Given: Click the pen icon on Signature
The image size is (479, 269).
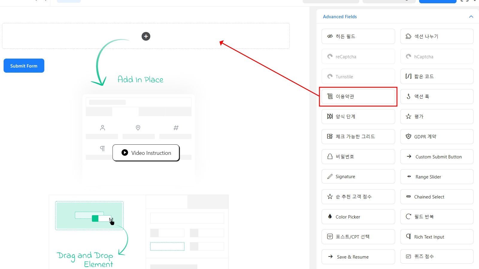Looking at the screenshot, I should coord(330,176).
